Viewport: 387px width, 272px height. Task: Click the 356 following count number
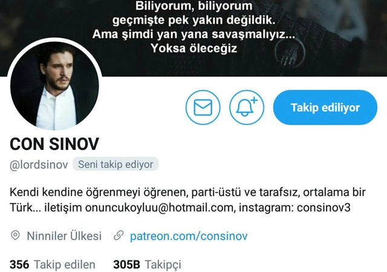[x=19, y=265]
